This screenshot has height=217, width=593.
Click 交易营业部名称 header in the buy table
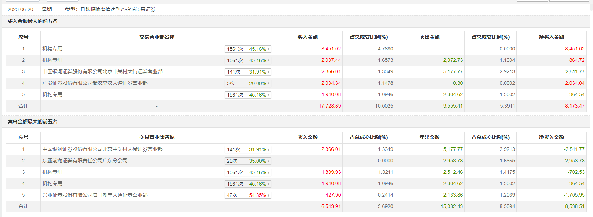coord(157,37)
